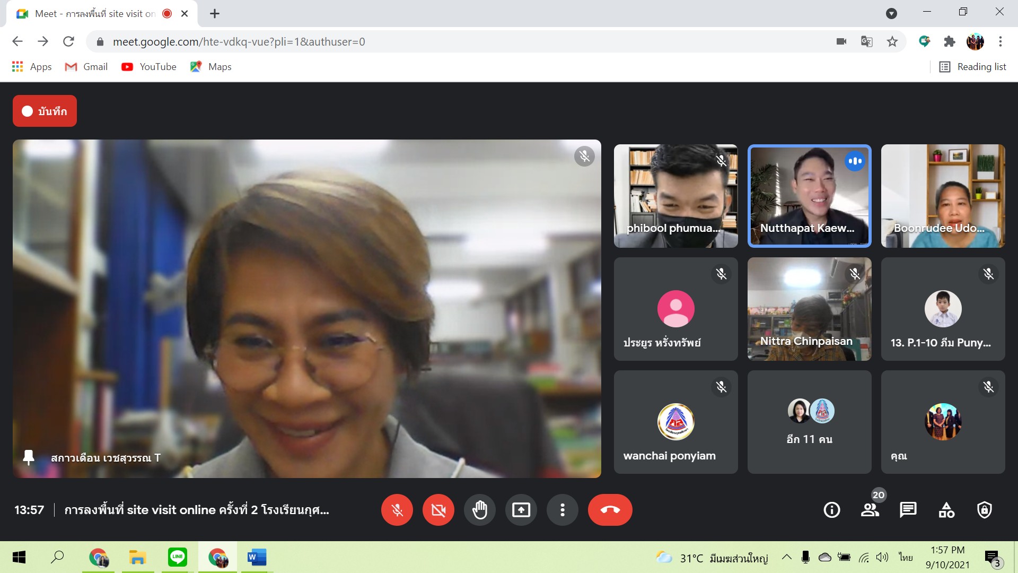Toggle the microphone mute button
The image size is (1018, 573).
point(397,510)
